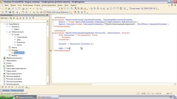Delete object with red X icon
The height and width of the screenshot is (99, 177).
pyautogui.click(x=20, y=18)
